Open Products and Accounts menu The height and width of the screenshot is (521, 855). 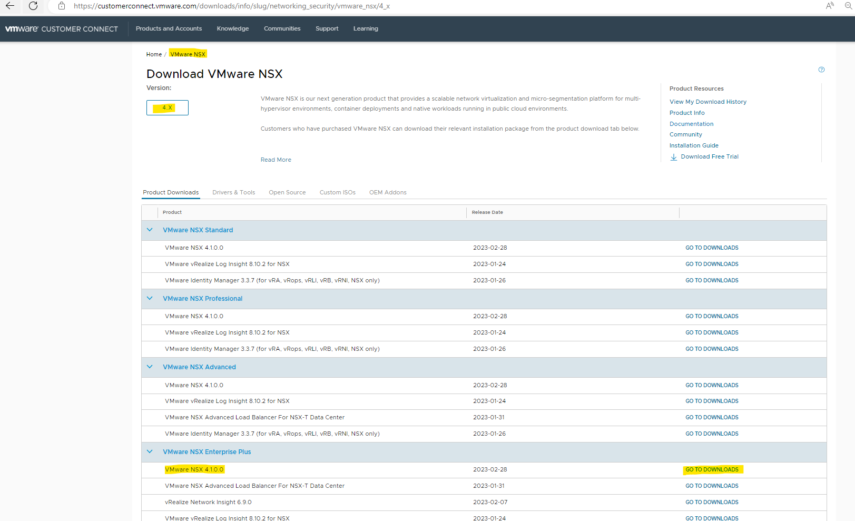coord(169,29)
